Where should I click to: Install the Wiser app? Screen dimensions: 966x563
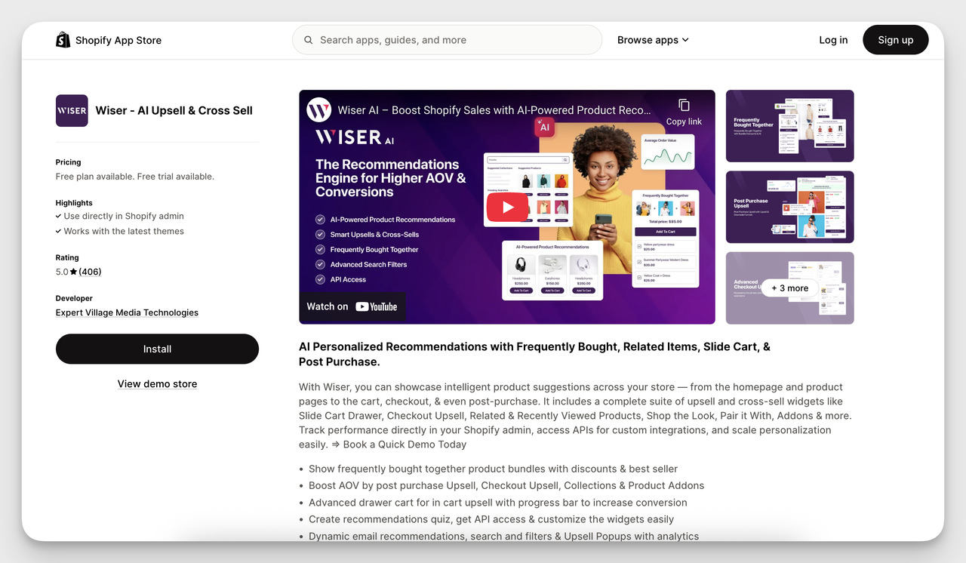157,349
